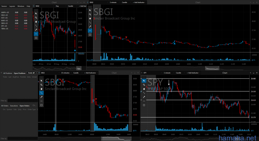Select the hand pan tool in the SPY chart
The image size is (259, 141).
144,89
